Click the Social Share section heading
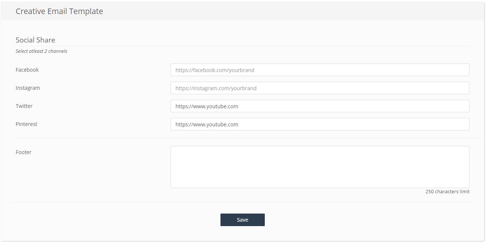The height and width of the screenshot is (242, 486). click(x=35, y=40)
